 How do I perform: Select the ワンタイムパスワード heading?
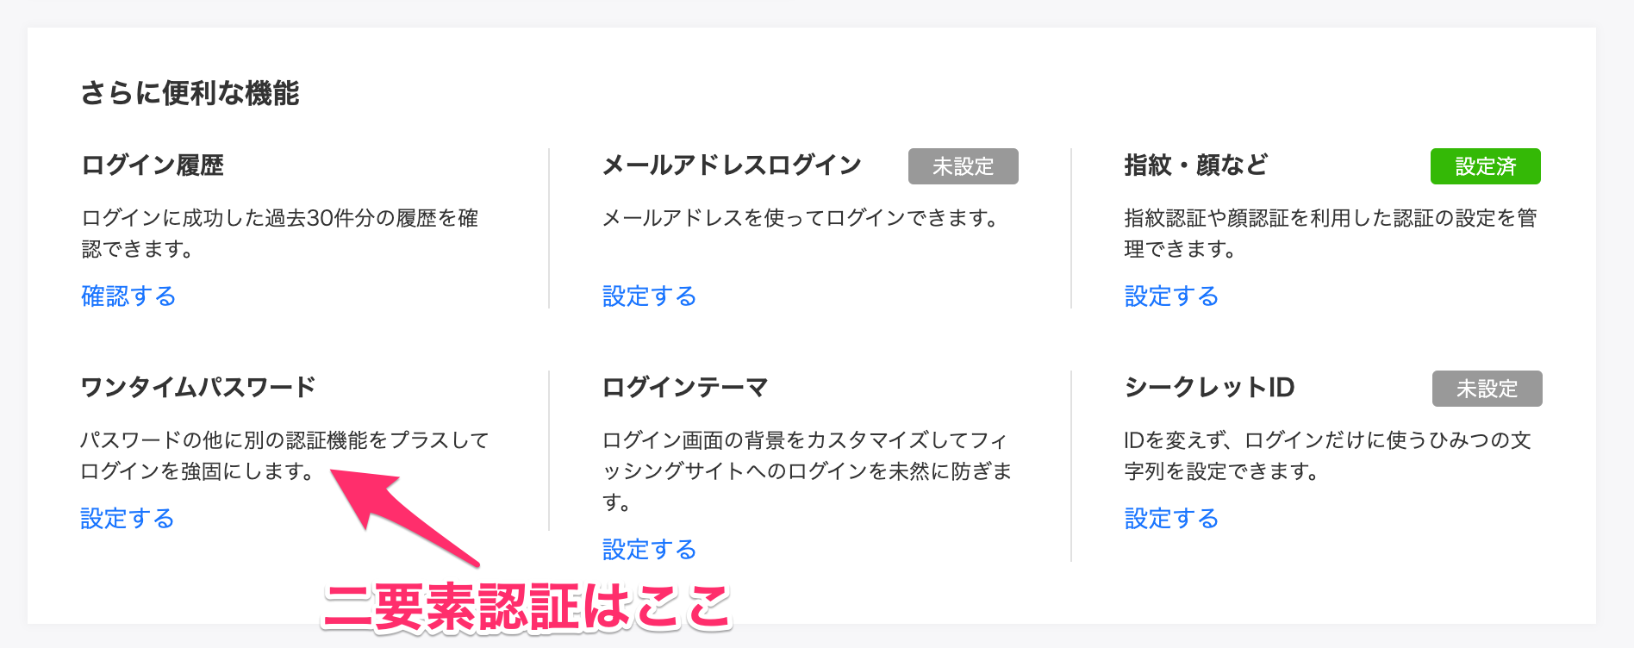coord(199,387)
